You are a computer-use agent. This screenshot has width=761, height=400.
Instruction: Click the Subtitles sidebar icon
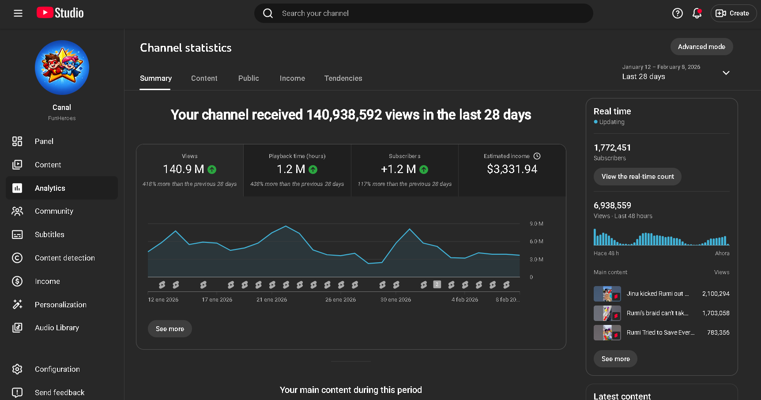[x=17, y=234]
